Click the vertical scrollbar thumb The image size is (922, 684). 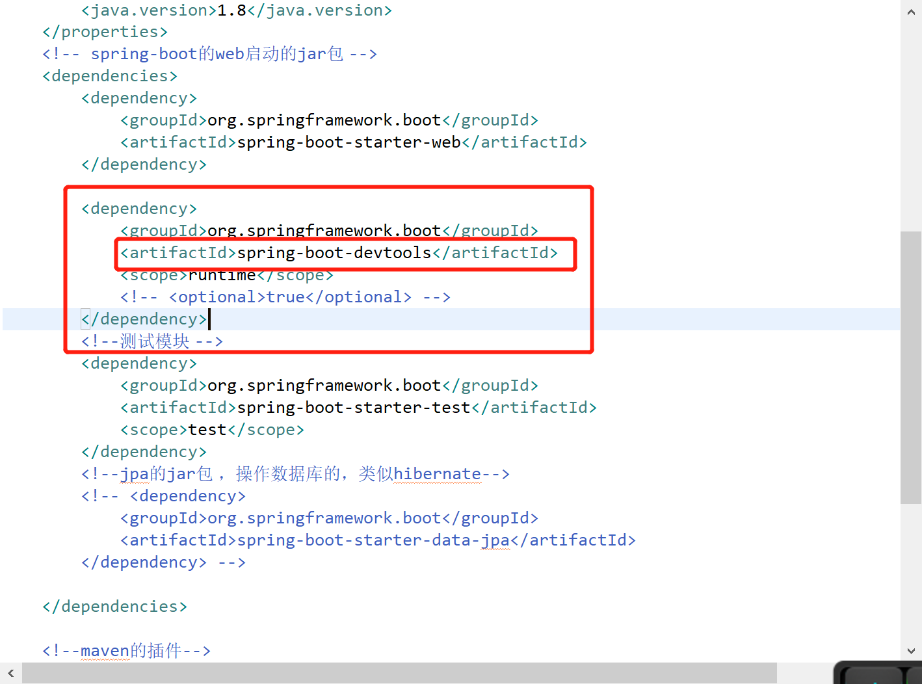pyautogui.click(x=911, y=367)
